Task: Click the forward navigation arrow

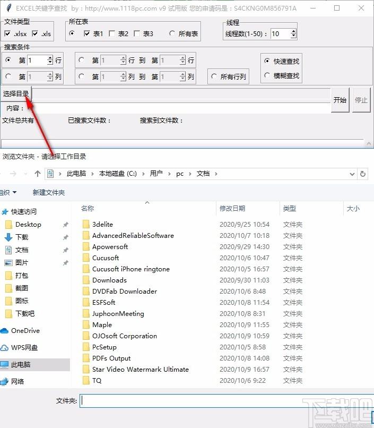Action: (x=13, y=174)
